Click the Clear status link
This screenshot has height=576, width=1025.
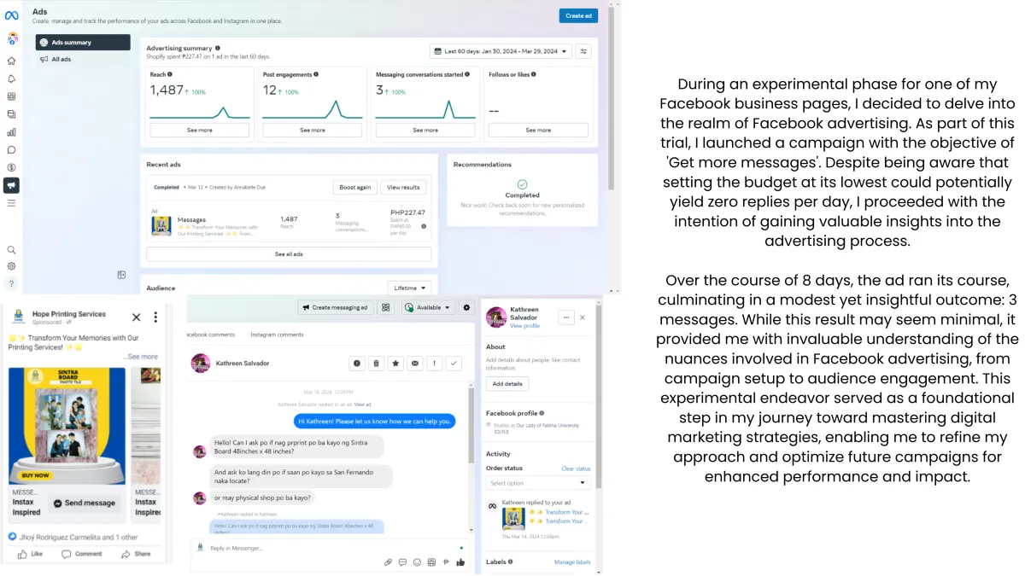[x=576, y=468]
